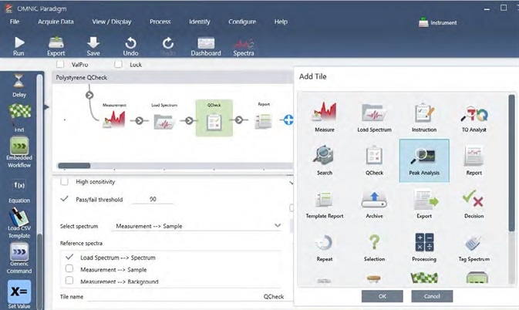Open the Identify menu
The image size is (519, 310).
coord(199,22)
